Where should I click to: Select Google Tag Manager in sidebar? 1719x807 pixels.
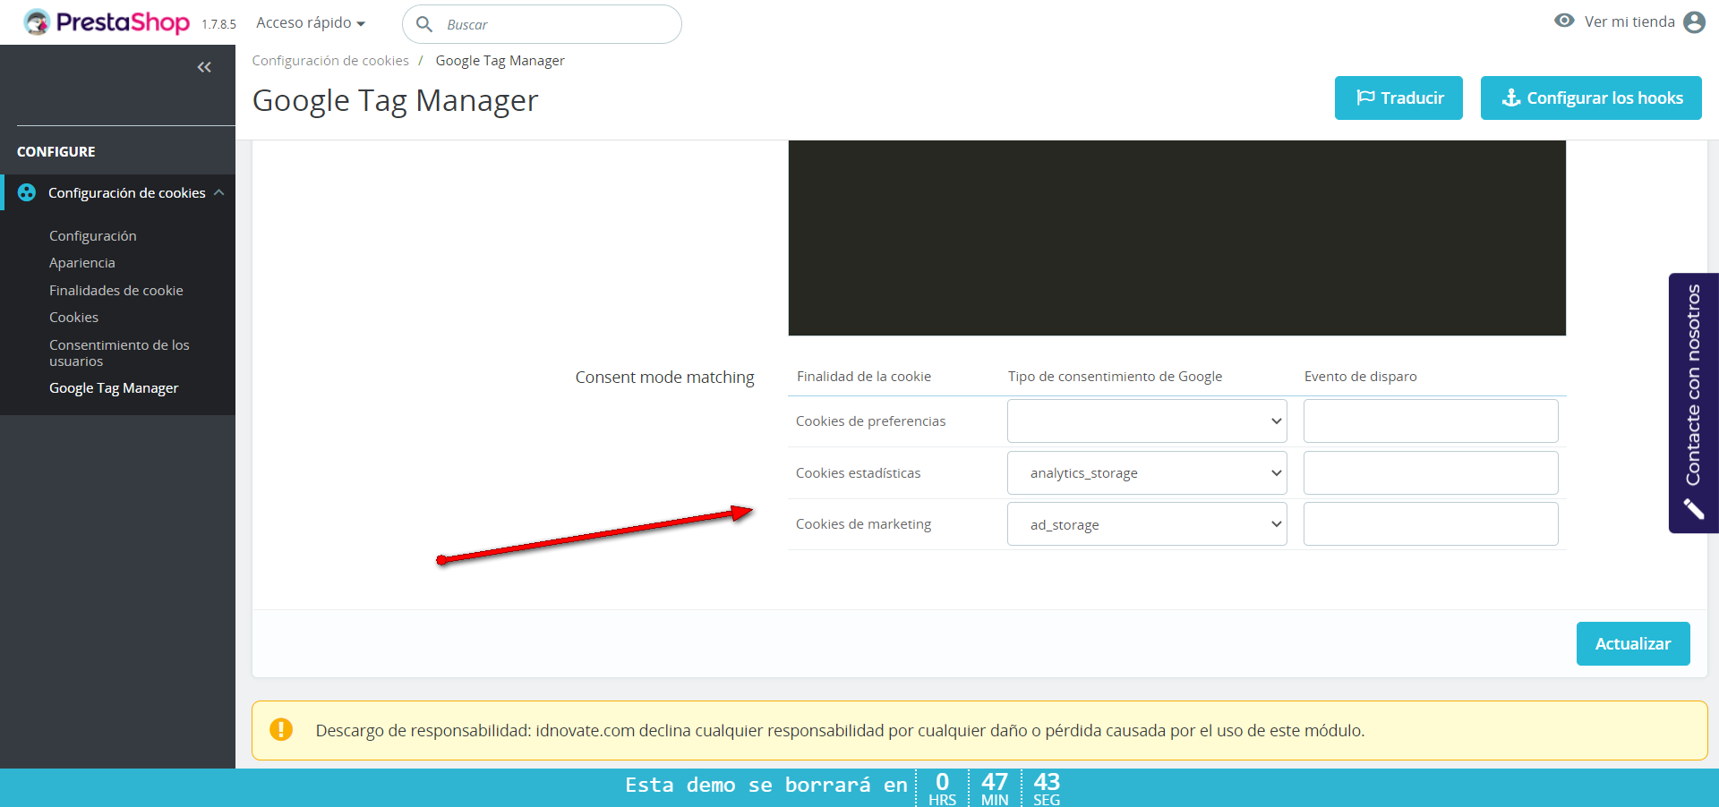click(x=114, y=388)
